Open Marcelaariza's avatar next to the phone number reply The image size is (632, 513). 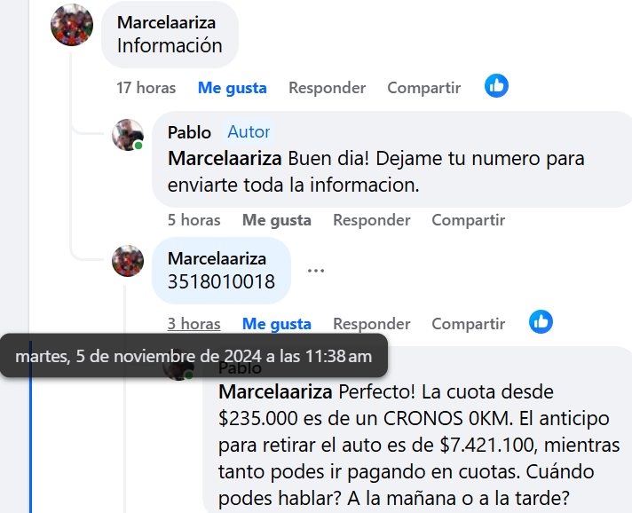[x=128, y=261]
